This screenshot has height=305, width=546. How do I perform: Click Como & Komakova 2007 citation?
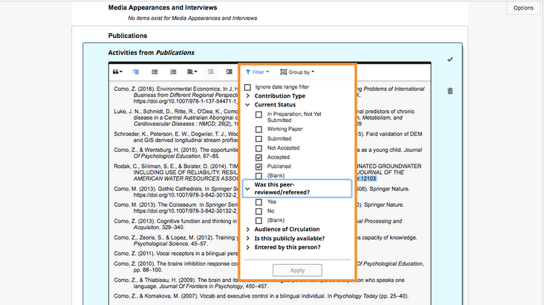coord(261,296)
